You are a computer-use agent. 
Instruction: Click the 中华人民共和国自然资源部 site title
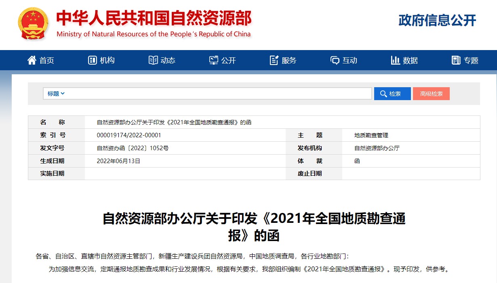click(154, 18)
